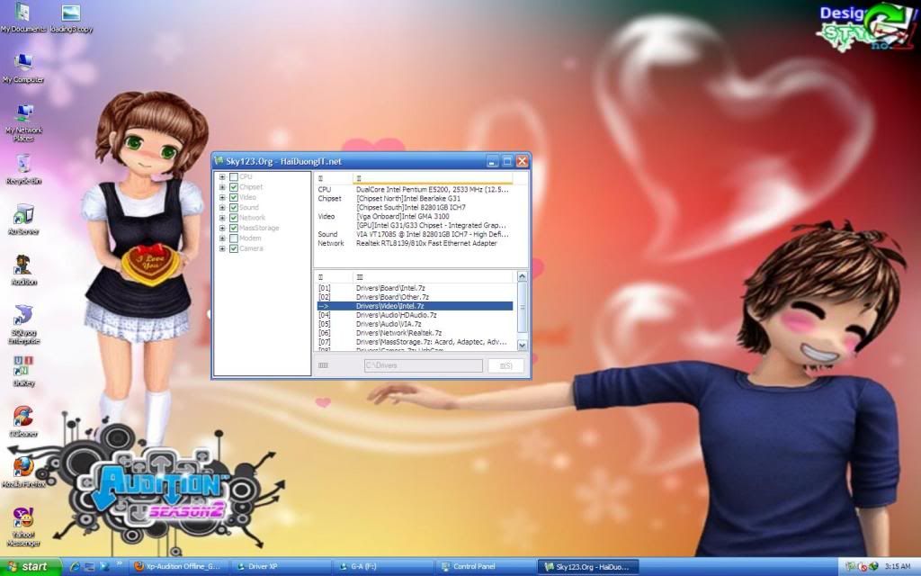Expand the MassStorage tree node

pos(222,228)
